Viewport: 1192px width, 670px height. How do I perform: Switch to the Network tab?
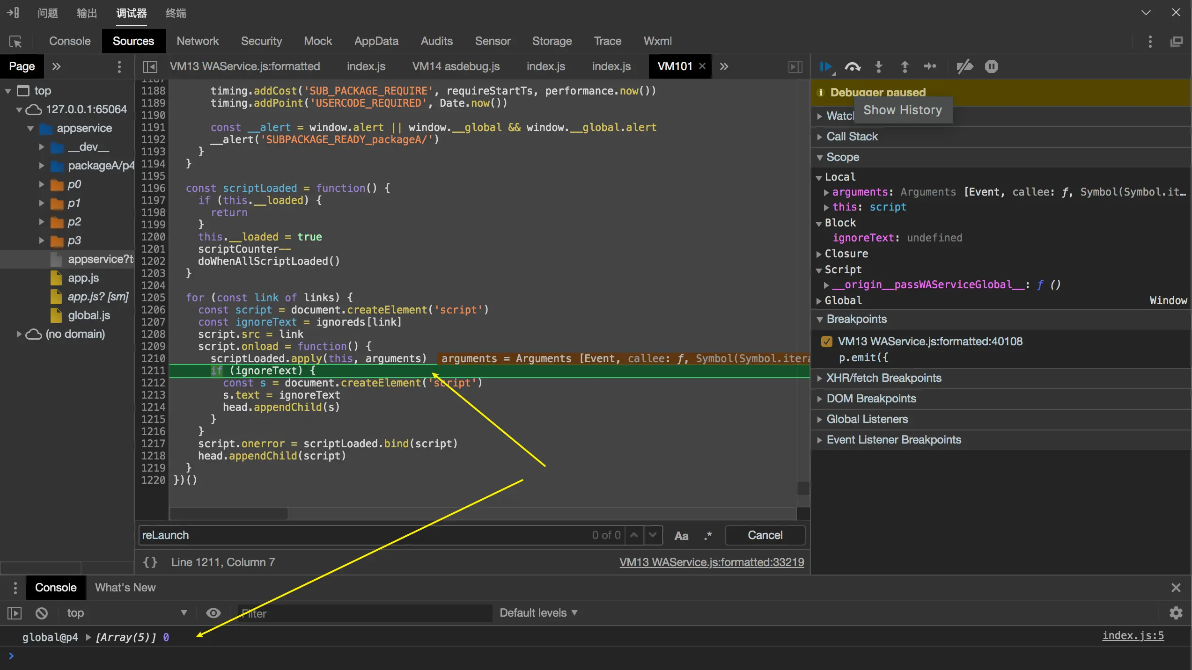tap(197, 41)
